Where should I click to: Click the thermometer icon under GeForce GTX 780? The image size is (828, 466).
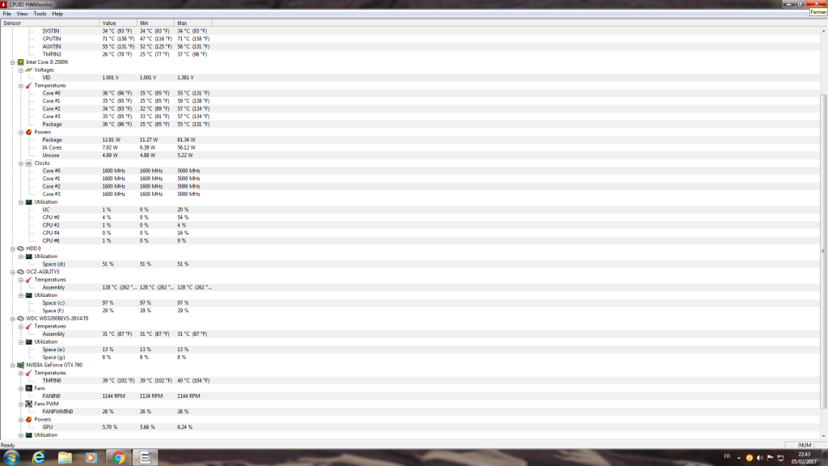(x=29, y=373)
